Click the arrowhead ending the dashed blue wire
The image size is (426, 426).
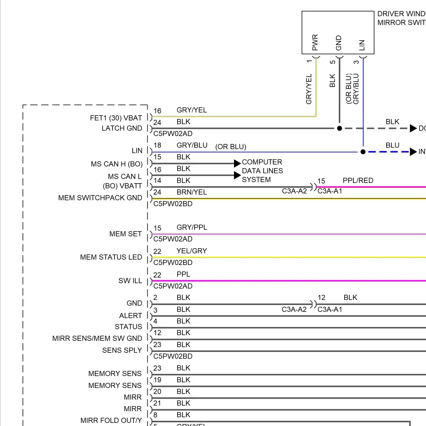point(413,152)
